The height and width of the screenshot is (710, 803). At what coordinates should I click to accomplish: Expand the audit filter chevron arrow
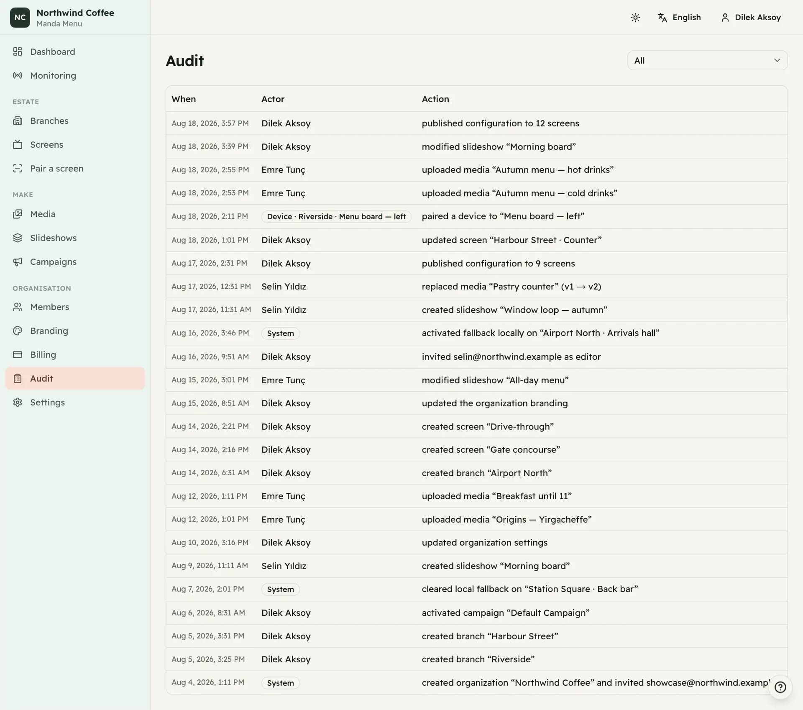coord(777,60)
